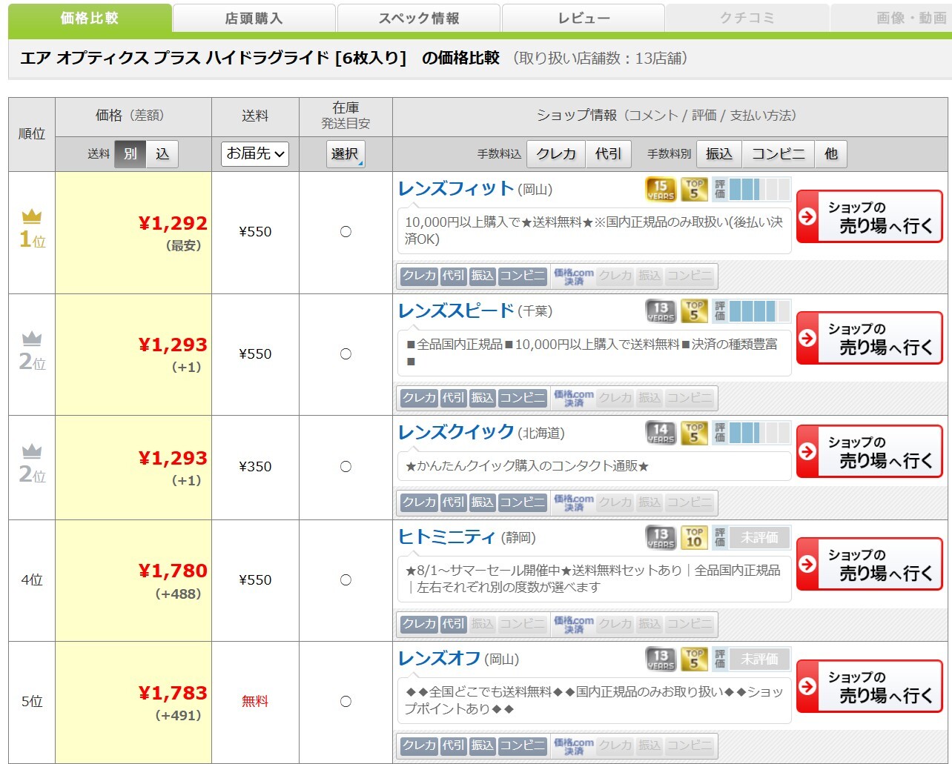This screenshot has width=952, height=764.
Task: Click 代引 payment tag for レンズクイック
Action: point(453,502)
